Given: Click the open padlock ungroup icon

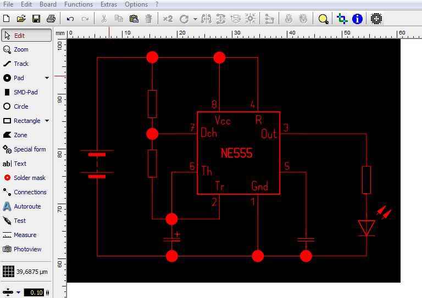Looking at the screenshot, I should (303, 19).
